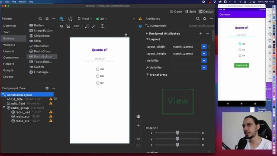Click the clear constraints icon

87,26
